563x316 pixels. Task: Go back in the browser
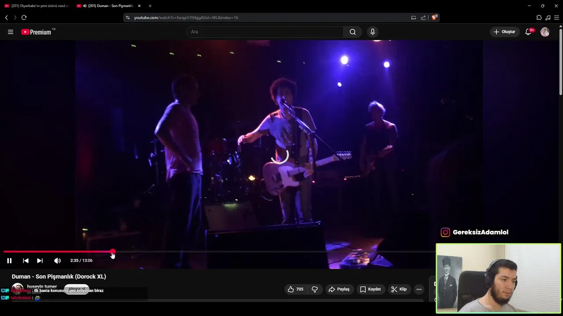[6, 18]
